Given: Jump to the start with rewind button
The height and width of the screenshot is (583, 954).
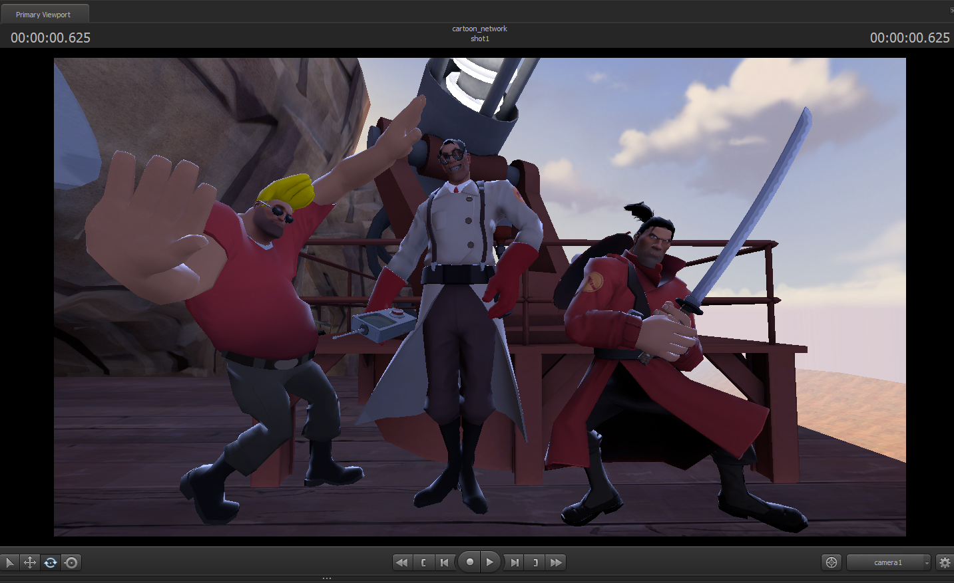Looking at the screenshot, I should pos(402,562).
